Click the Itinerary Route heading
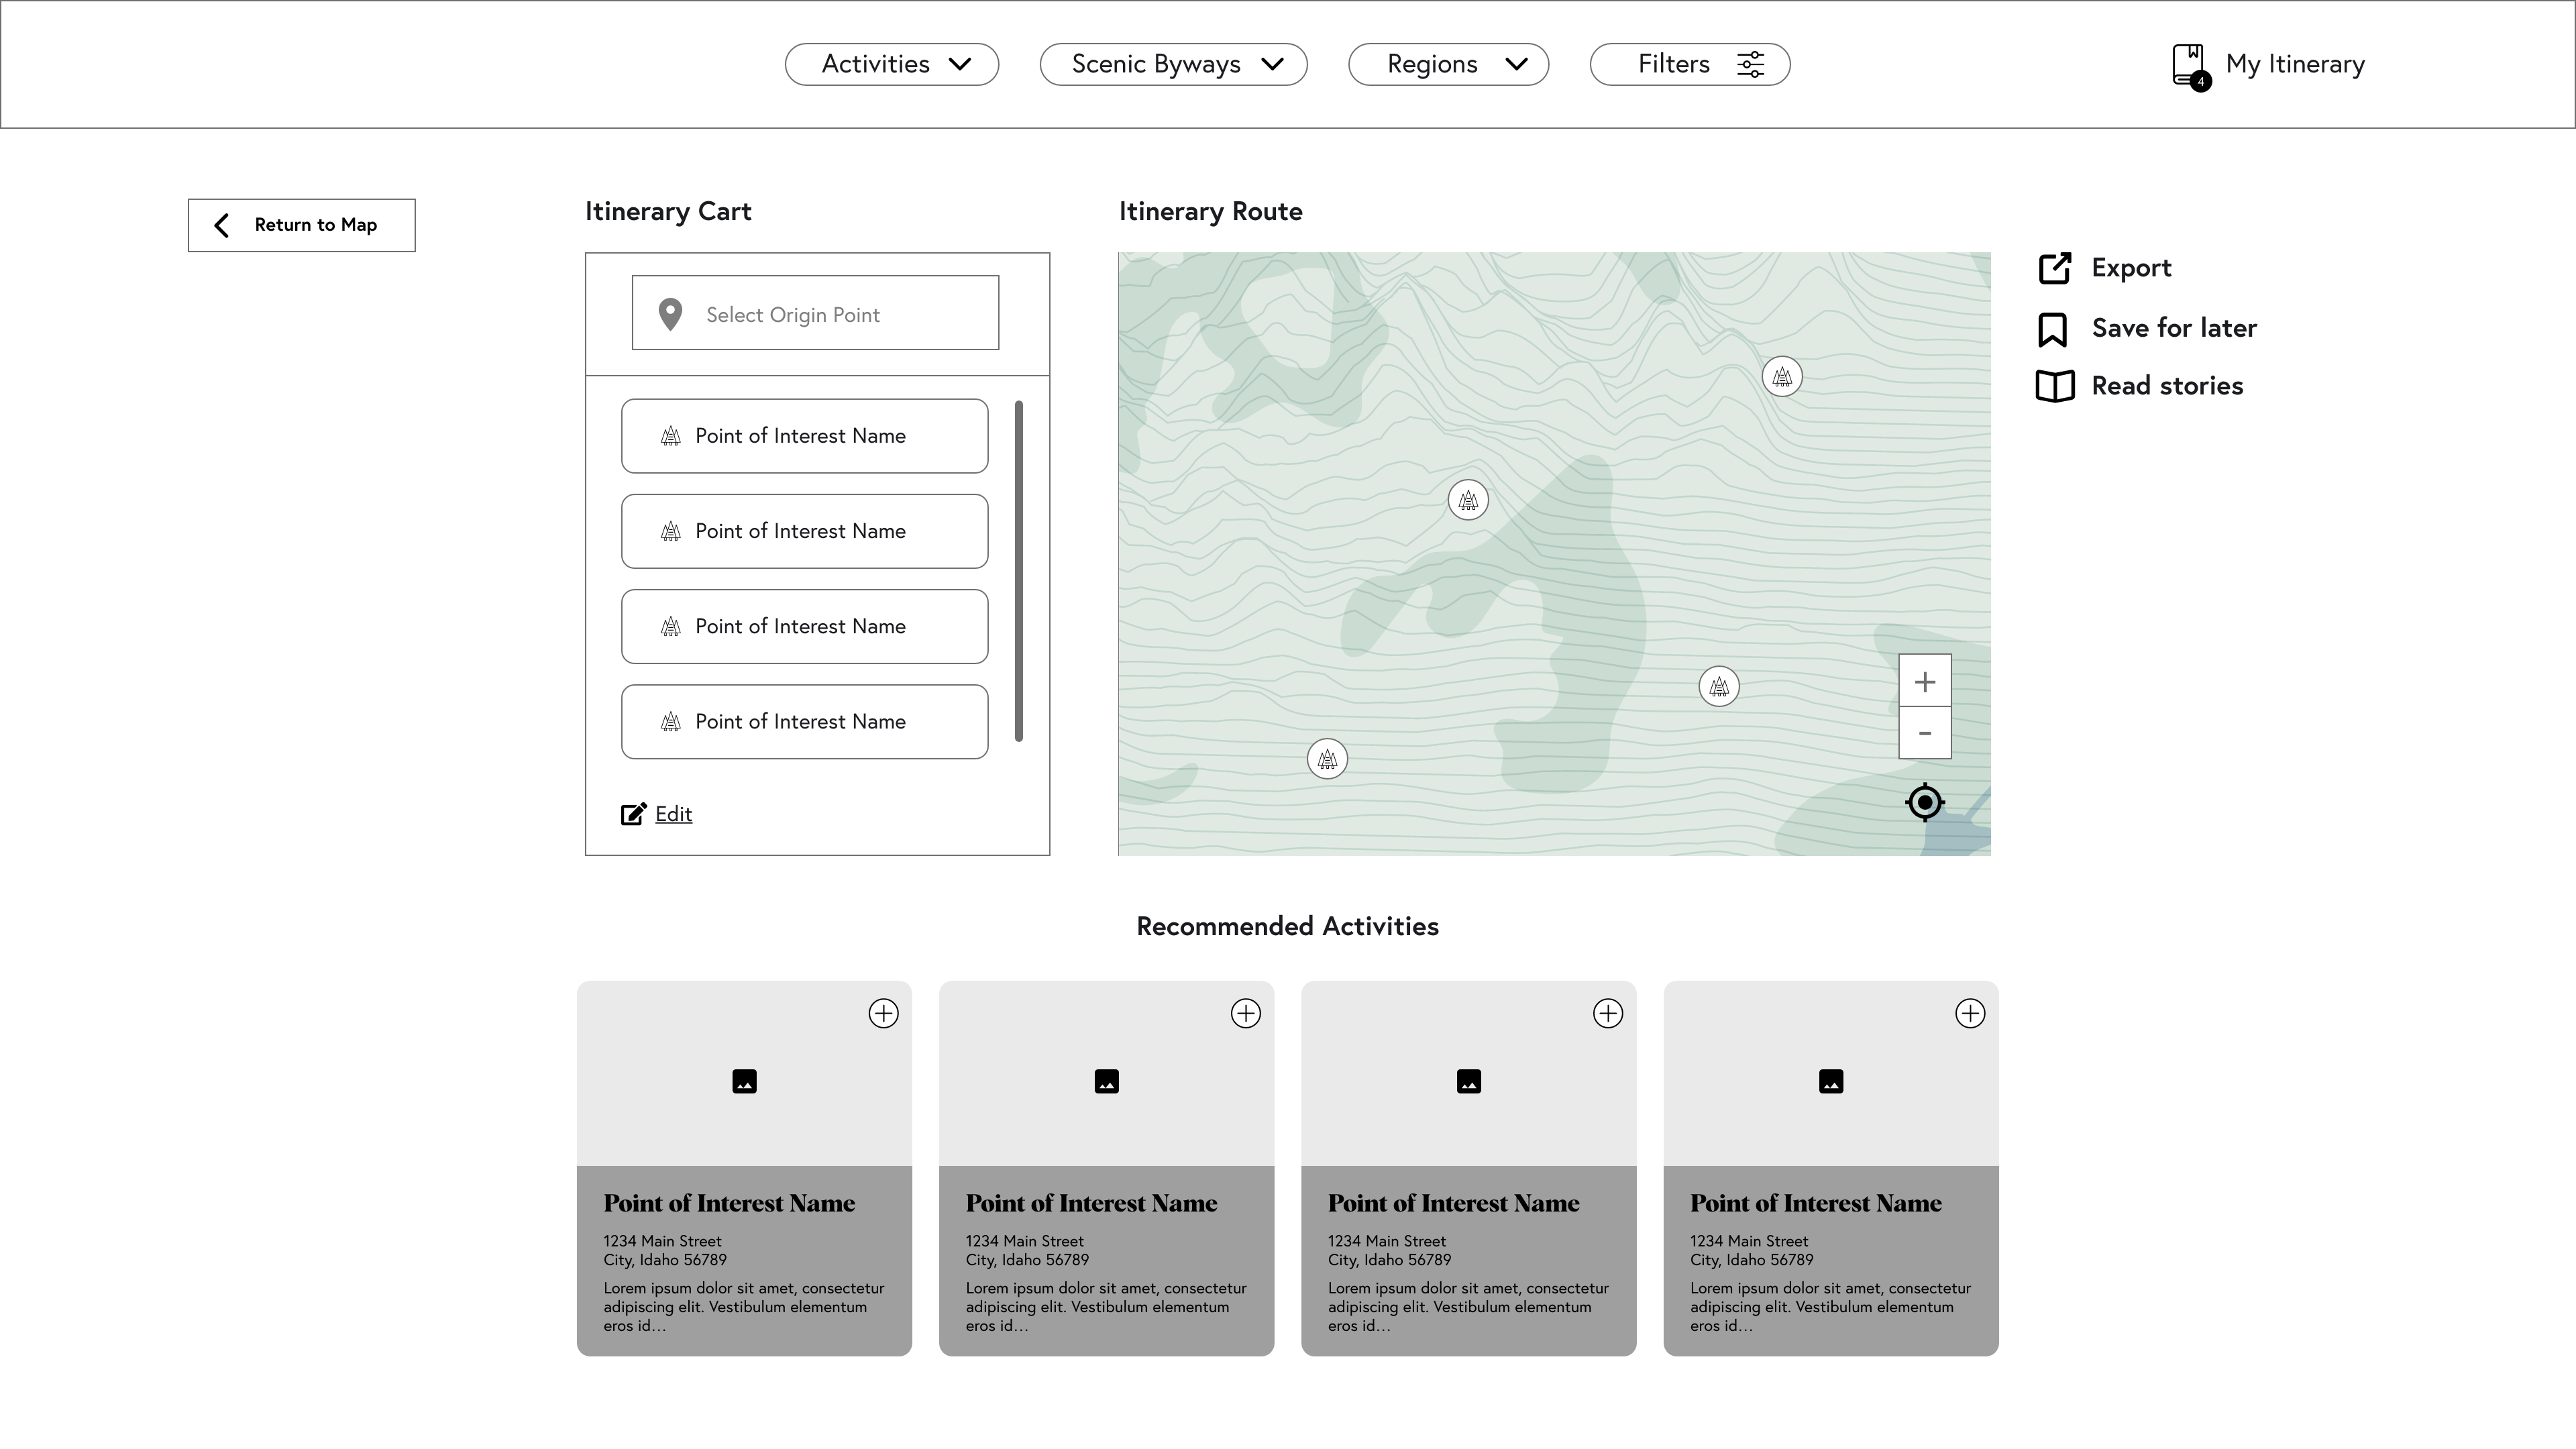This screenshot has height=1449, width=2576. pos(1210,211)
